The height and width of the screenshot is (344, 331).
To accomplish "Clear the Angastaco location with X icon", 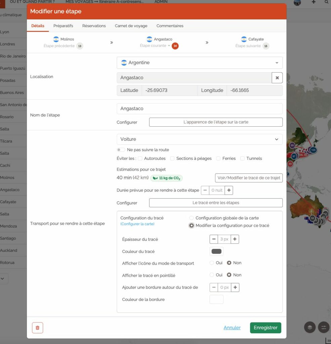I will click(277, 78).
